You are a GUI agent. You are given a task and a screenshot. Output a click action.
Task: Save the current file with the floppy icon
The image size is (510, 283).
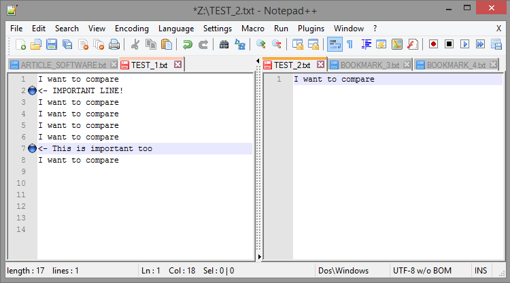pos(52,44)
